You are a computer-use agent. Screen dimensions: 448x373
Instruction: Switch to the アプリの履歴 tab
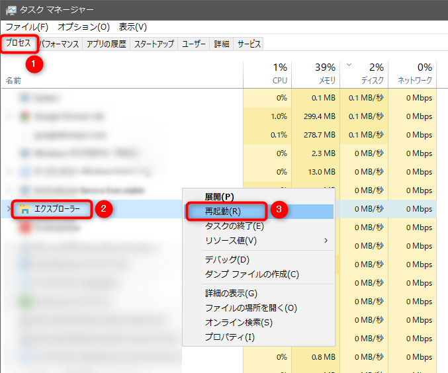click(107, 44)
